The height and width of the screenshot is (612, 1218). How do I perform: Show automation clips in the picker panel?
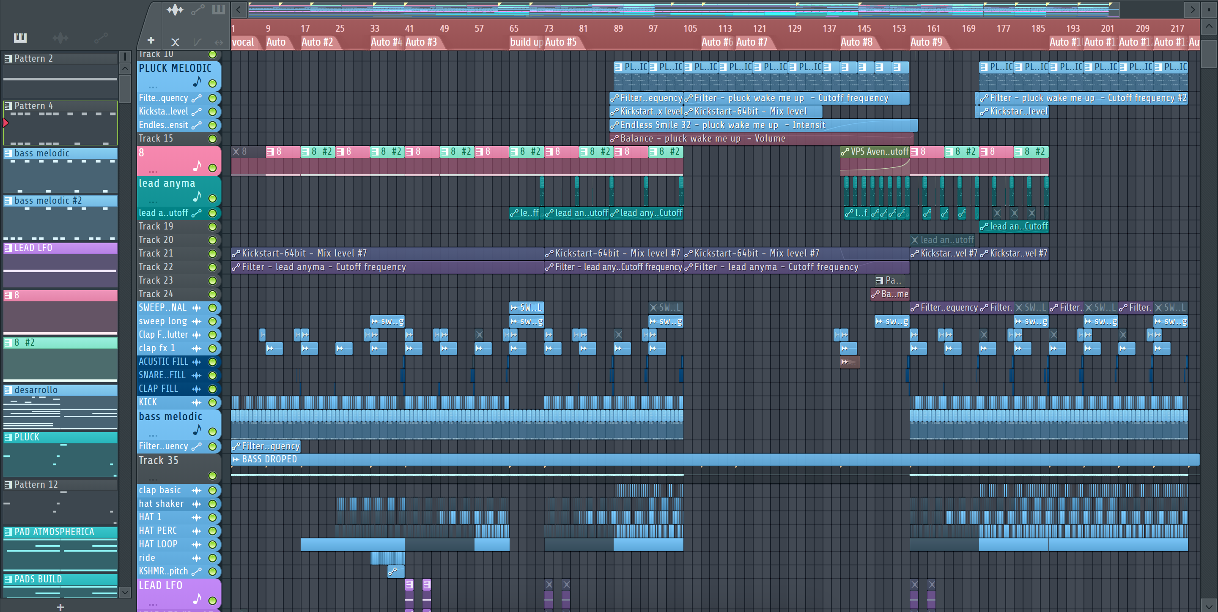point(101,38)
